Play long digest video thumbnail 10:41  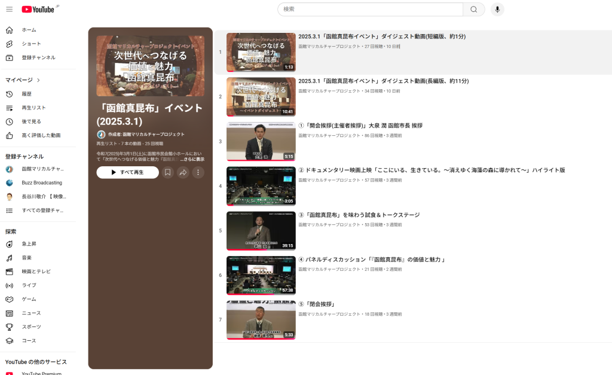click(x=261, y=97)
